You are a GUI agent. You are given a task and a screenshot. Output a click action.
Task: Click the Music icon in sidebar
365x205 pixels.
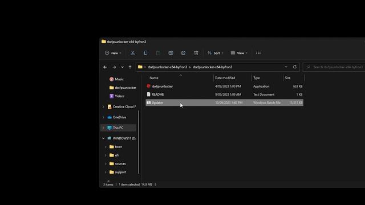tap(112, 79)
